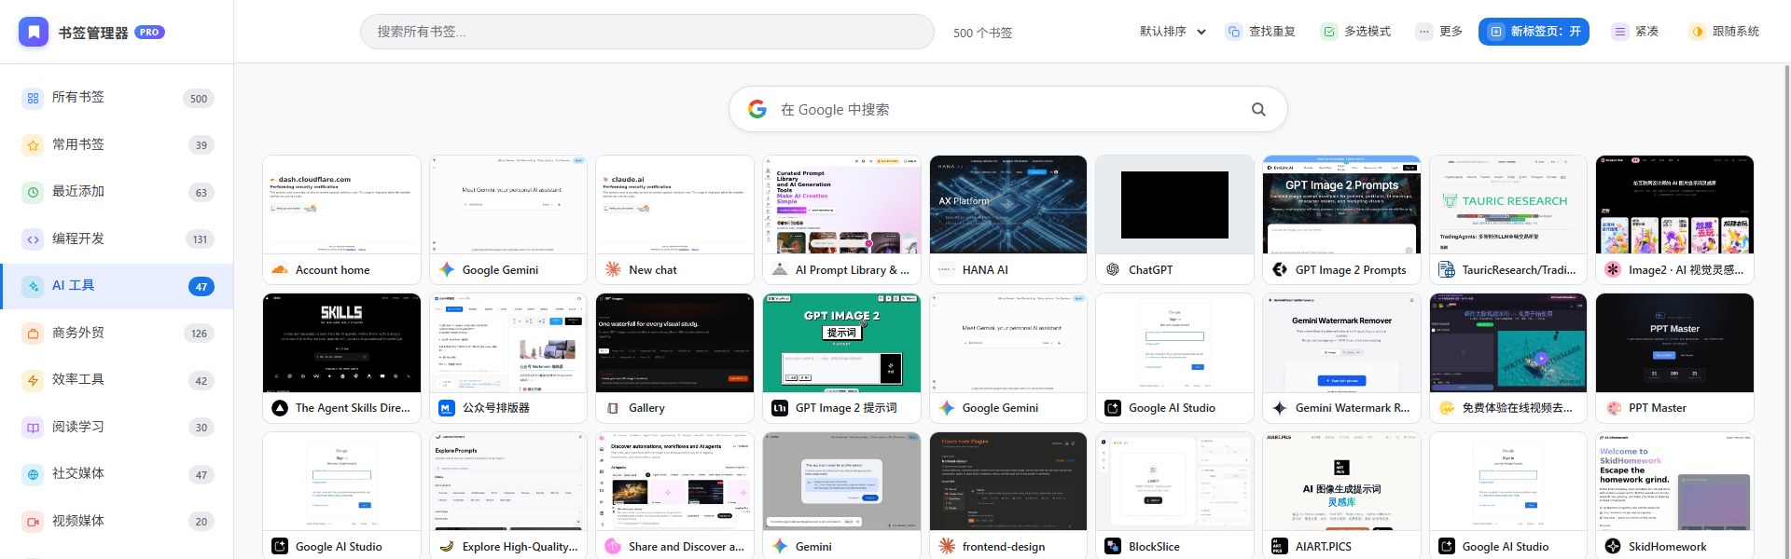Viewport: 1791px width, 559px height.
Task: Open the 最近添加 category
Action: click(x=117, y=192)
